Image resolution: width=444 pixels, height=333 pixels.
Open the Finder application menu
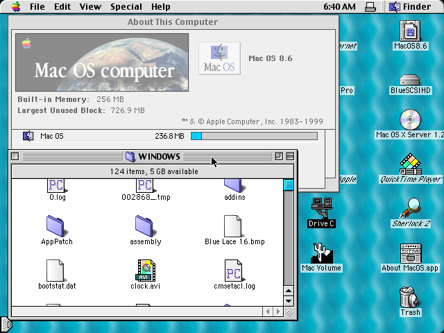coord(410,6)
